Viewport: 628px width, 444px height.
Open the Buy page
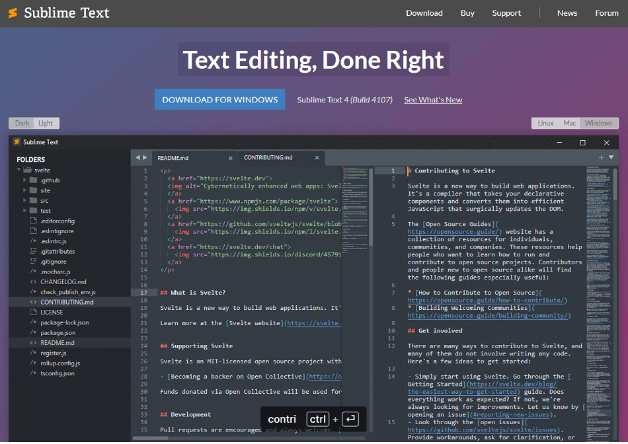coord(467,13)
